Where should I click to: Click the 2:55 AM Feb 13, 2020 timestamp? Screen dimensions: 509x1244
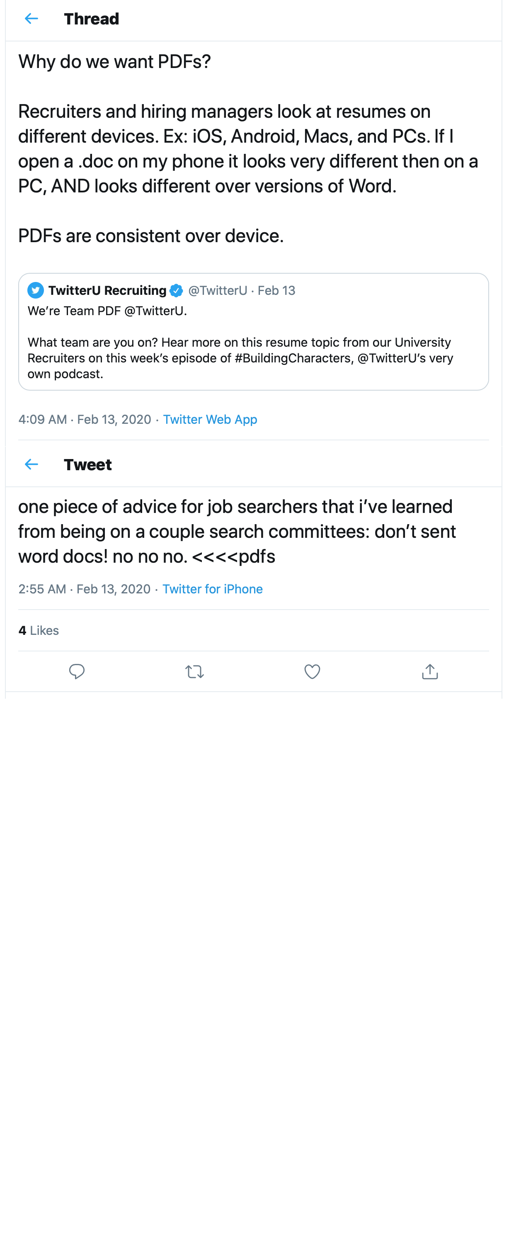(84, 589)
